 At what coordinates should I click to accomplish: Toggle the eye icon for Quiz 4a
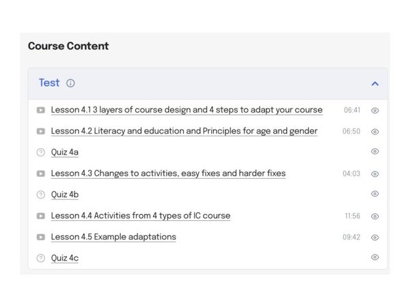tap(374, 151)
